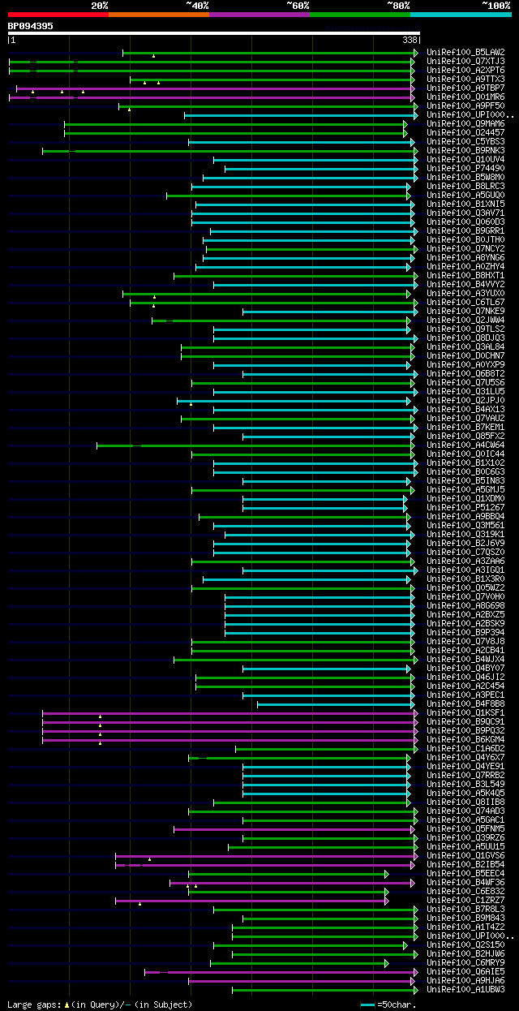Select the UniRef100_Q5FNM5 label
The width and height of the screenshot is (519, 1011).
[x=465, y=829]
